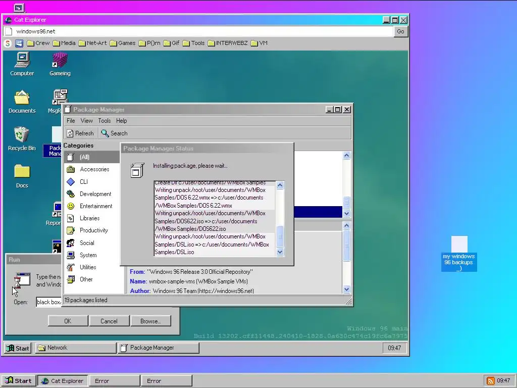The image size is (517, 388).
Task: Click the Entertainment smiley icon
Action: coord(71,206)
